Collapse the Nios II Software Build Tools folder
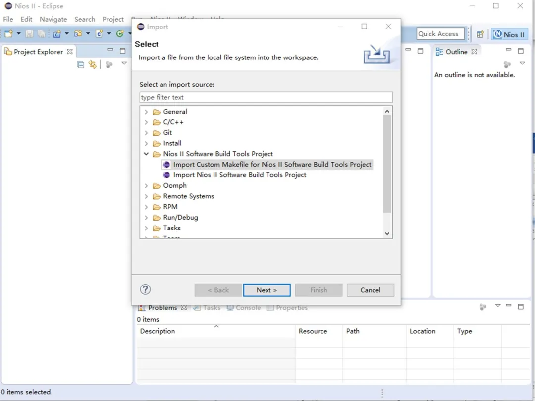Image resolution: width=535 pixels, height=401 pixels. pos(146,154)
